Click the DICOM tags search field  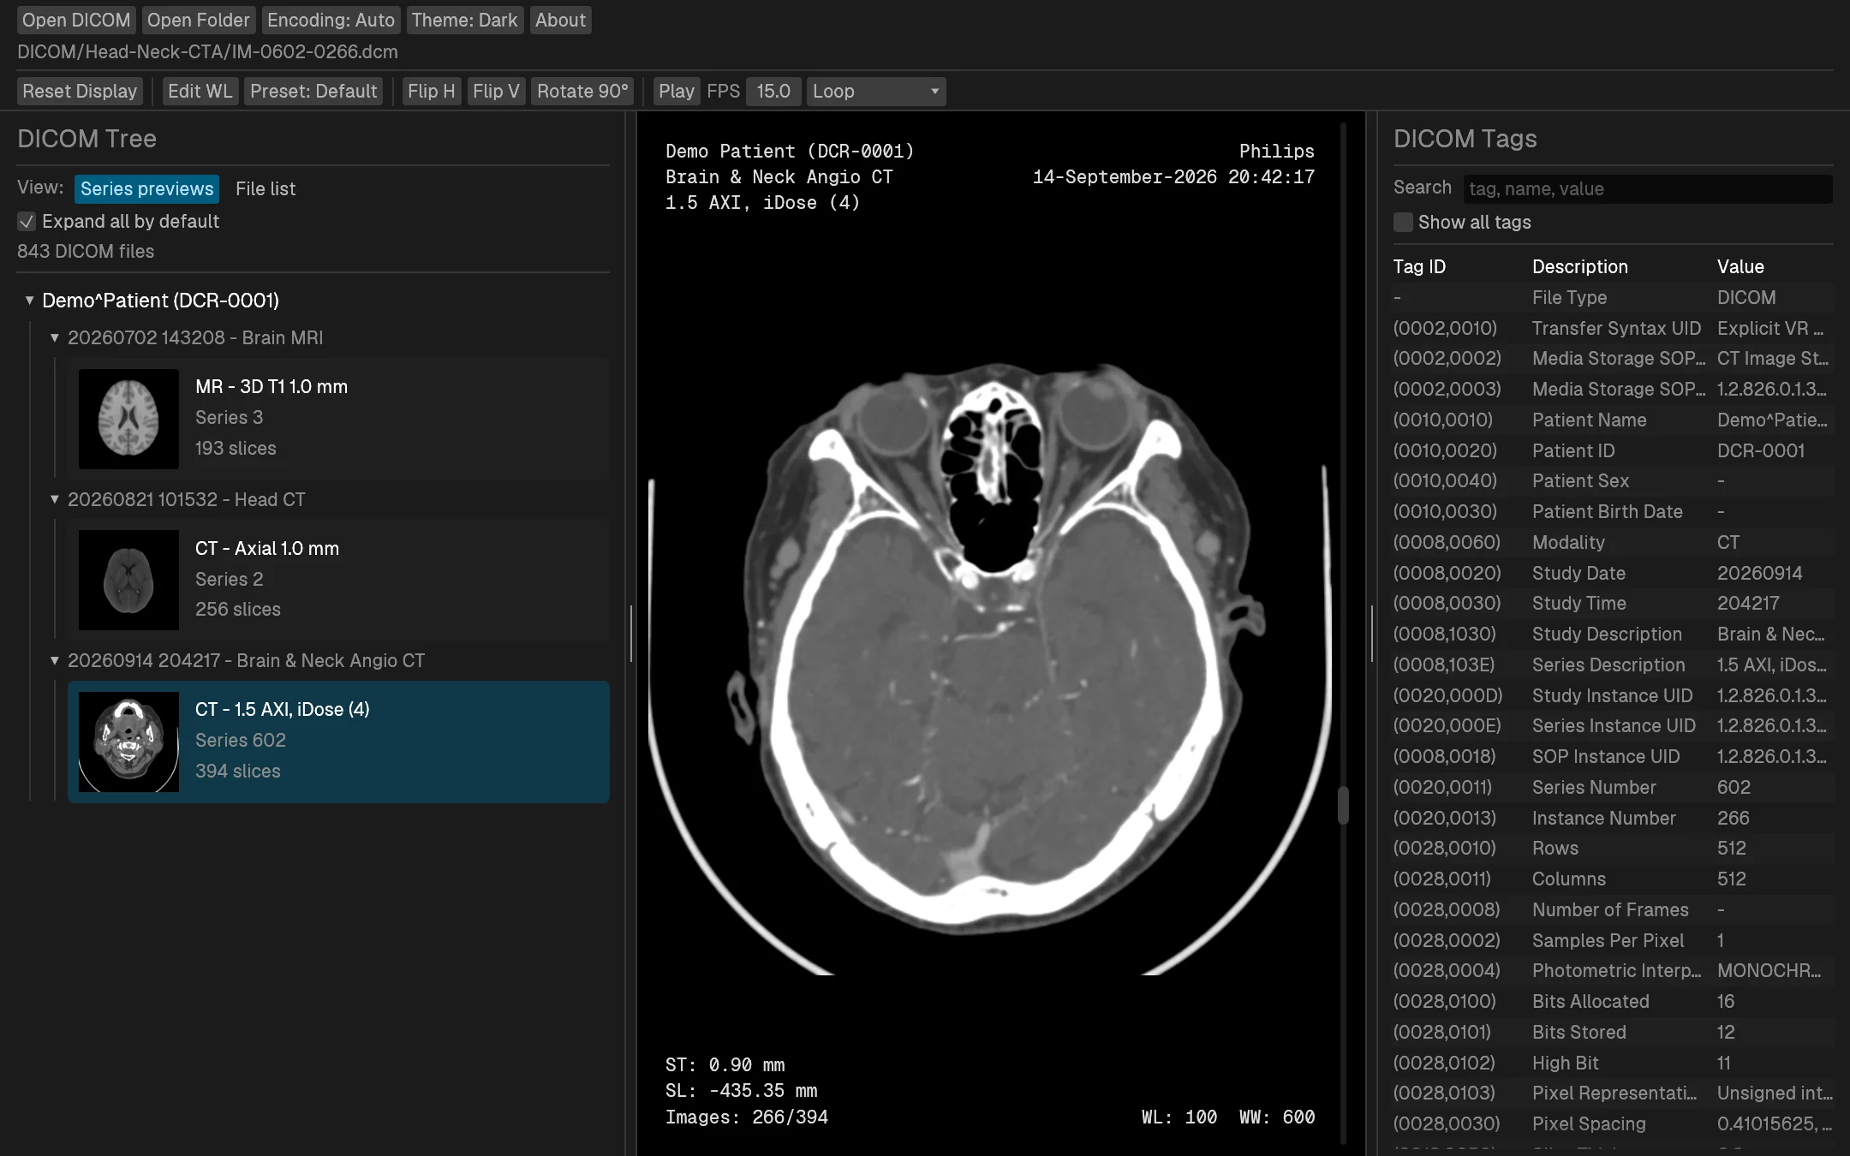pyautogui.click(x=1647, y=188)
